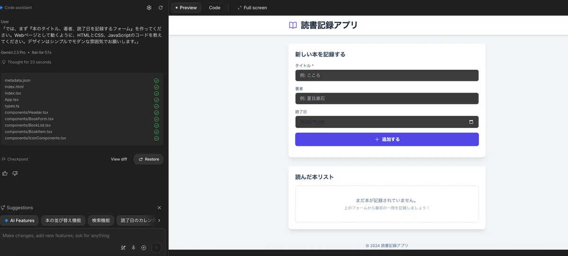Click the 読んだ本リスト heading
The width and height of the screenshot is (568, 256).
[x=314, y=177]
